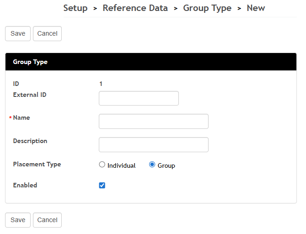306x234 pixels.
Task: Click the ID value 1
Action: click(101, 84)
